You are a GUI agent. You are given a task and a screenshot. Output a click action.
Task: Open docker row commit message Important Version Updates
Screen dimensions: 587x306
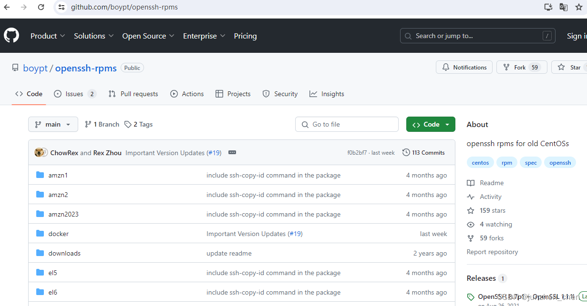click(246, 234)
